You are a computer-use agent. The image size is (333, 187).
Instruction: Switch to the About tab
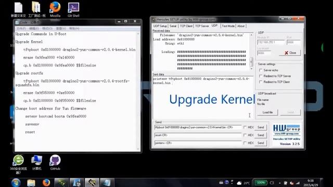click(241, 26)
